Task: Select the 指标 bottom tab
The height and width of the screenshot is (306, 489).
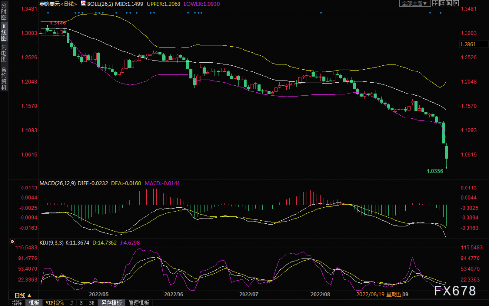Action: click(17, 303)
